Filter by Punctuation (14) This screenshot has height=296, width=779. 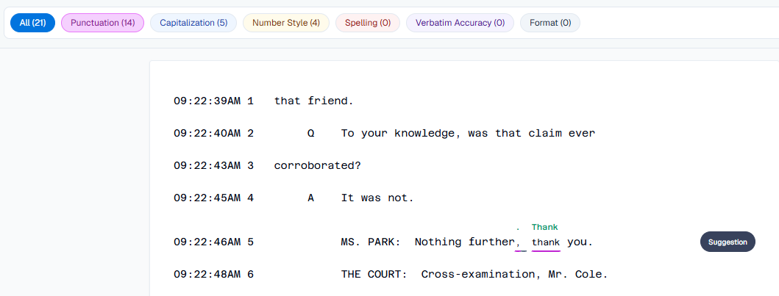[x=102, y=23]
